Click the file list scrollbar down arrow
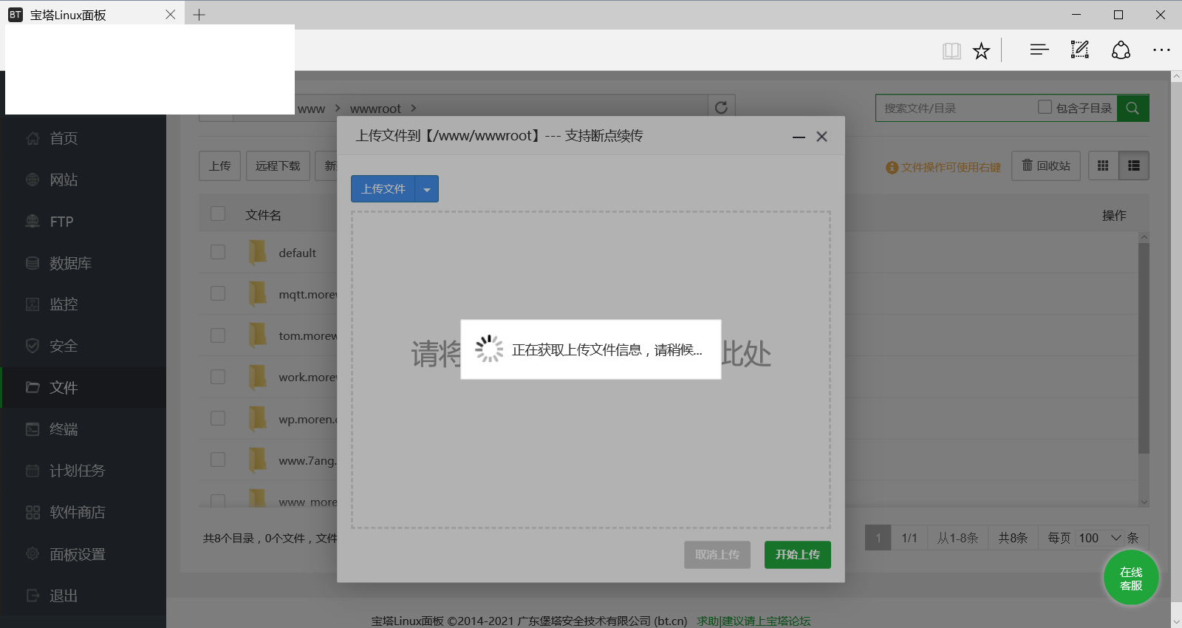1182x628 pixels. point(1144,502)
